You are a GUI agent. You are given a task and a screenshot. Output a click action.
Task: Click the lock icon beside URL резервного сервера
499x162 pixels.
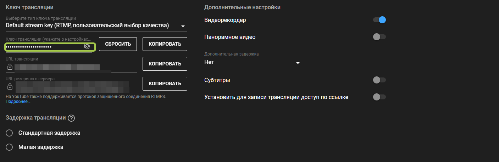10,87
